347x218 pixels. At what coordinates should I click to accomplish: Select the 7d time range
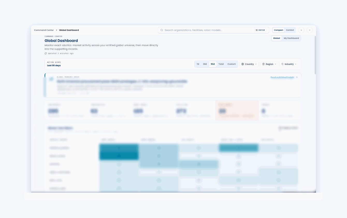198,64
